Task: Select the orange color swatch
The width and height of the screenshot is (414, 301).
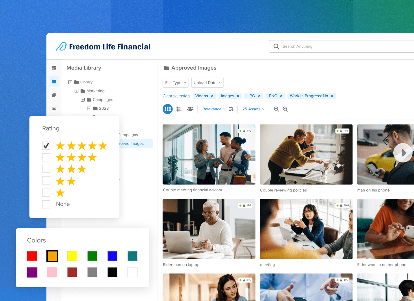Action: pyautogui.click(x=52, y=256)
